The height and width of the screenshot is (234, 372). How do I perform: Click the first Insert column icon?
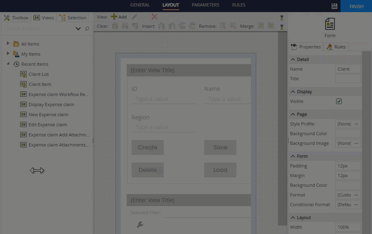pos(162,26)
